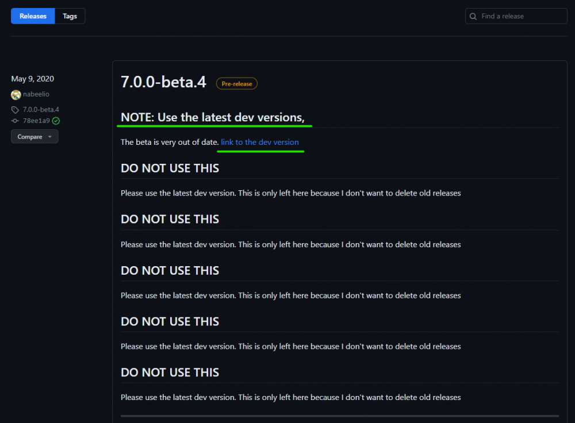Open the Tags tab
Screen dimensions: 575x423
point(70,16)
